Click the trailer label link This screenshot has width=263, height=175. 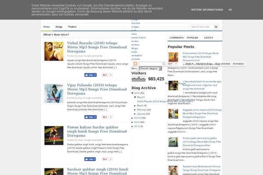135,52
